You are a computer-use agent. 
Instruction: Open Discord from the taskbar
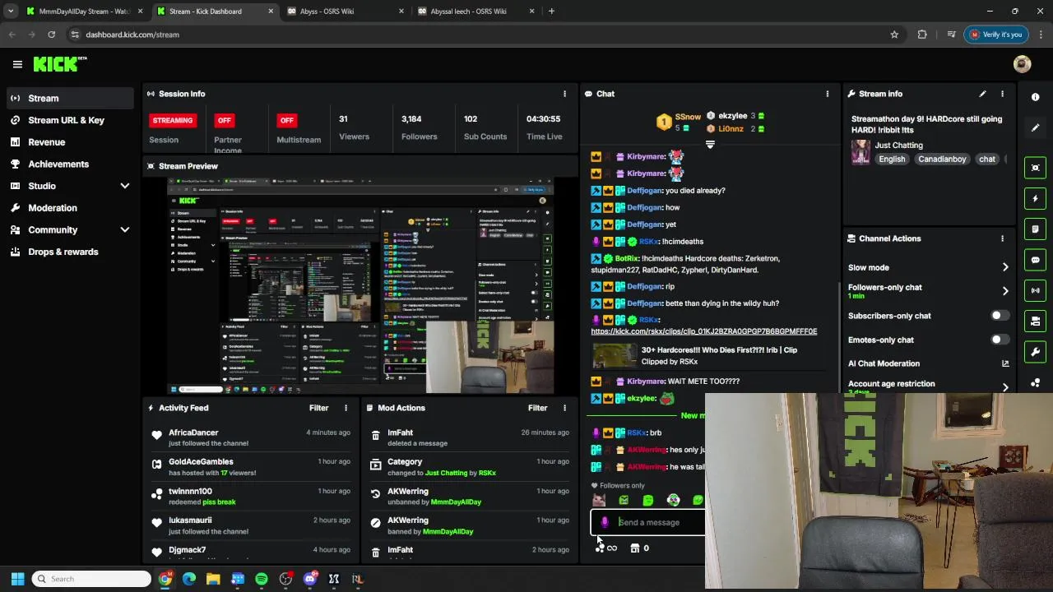click(310, 579)
